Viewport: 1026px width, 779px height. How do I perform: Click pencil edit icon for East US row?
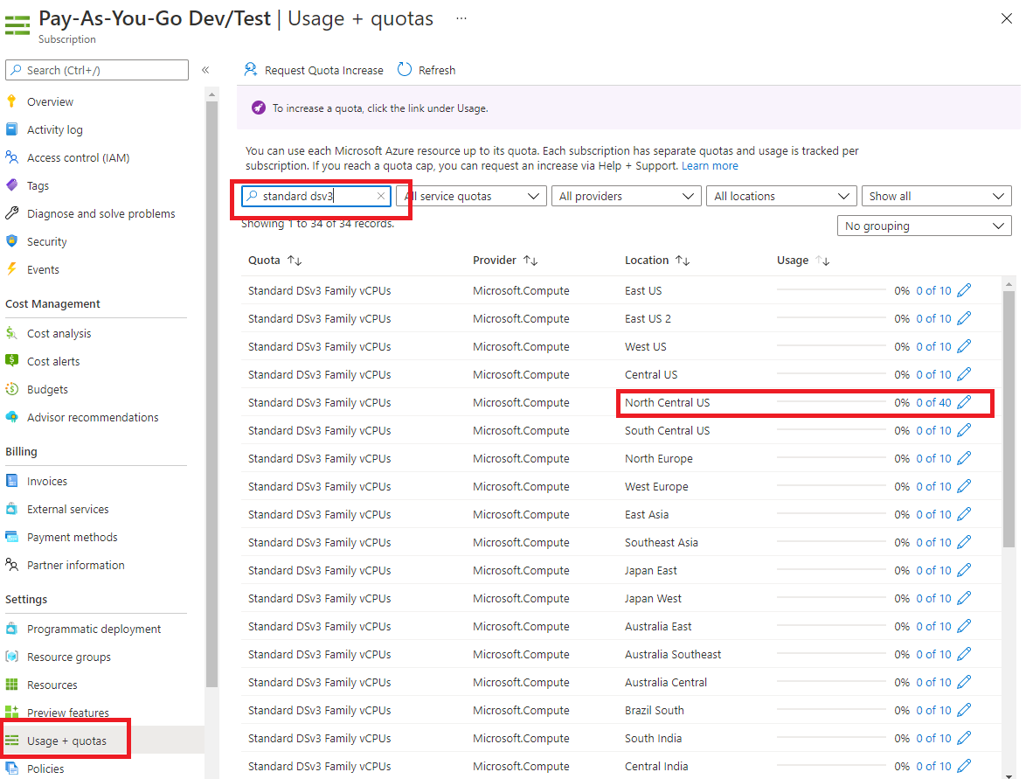[964, 290]
